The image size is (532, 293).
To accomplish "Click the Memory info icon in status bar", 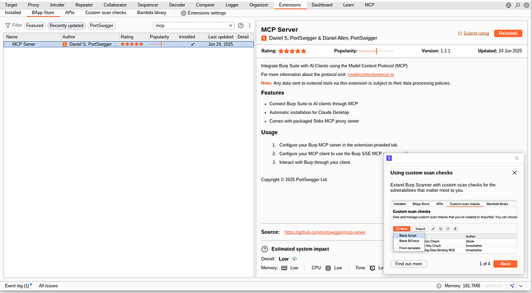I will click(x=439, y=286).
